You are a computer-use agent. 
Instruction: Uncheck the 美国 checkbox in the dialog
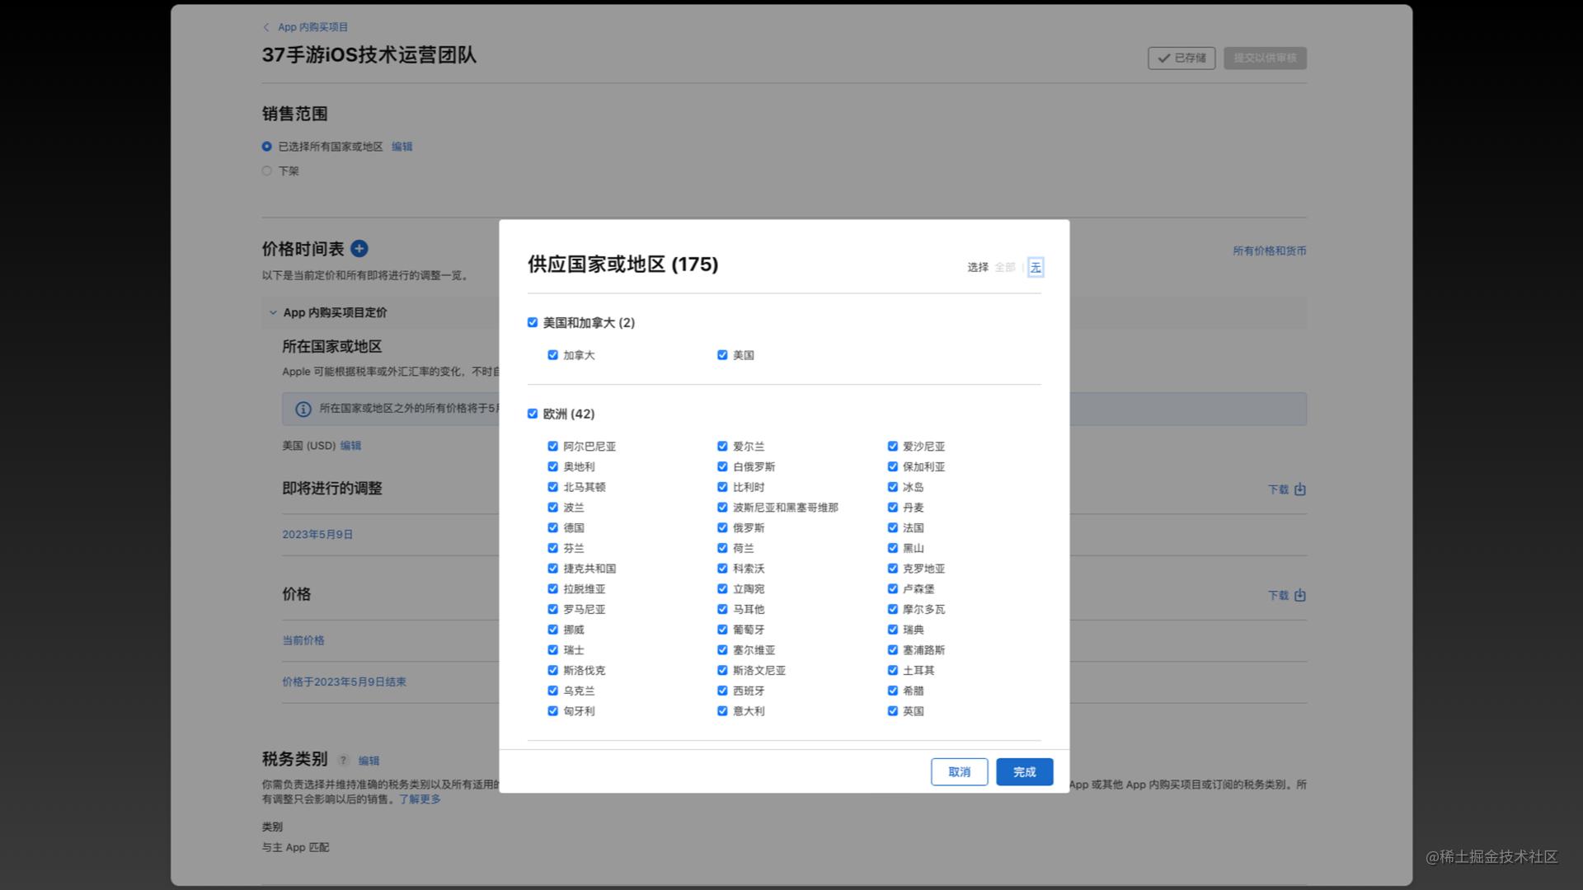point(722,355)
